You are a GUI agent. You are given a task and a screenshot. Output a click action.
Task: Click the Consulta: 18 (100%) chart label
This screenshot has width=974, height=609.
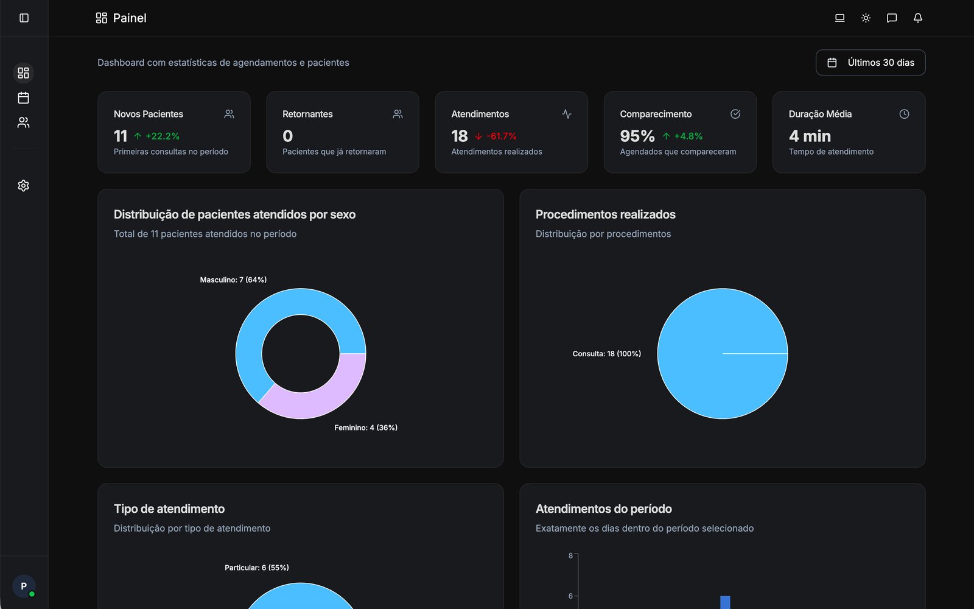click(606, 353)
